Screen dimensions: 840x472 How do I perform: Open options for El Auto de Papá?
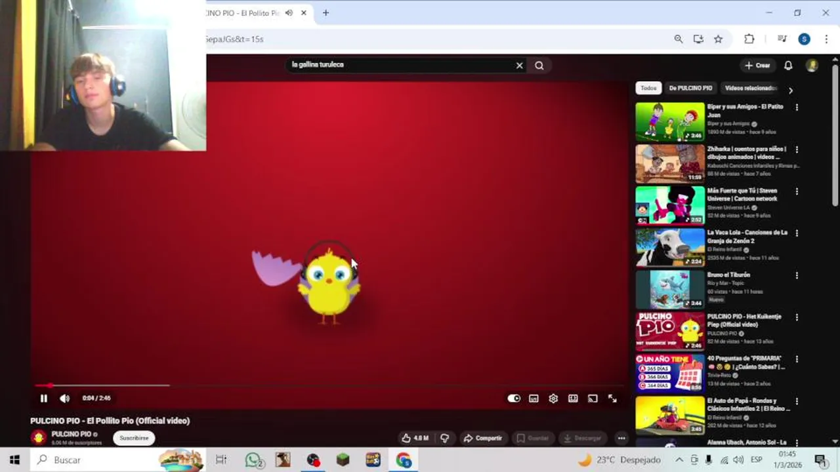click(797, 401)
